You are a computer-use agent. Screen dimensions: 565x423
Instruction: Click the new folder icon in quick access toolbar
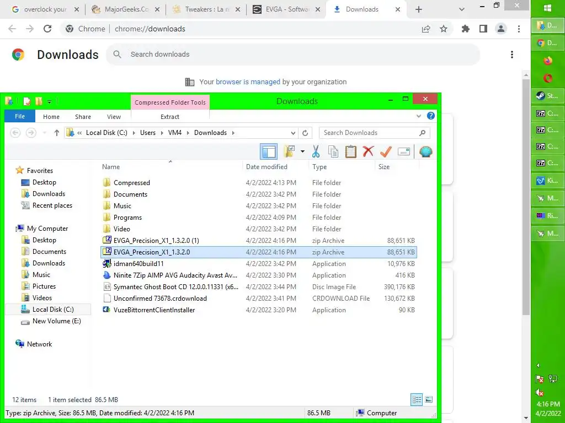(39, 101)
